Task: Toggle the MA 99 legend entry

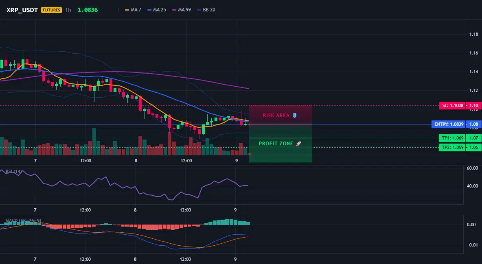Action: pos(182,10)
